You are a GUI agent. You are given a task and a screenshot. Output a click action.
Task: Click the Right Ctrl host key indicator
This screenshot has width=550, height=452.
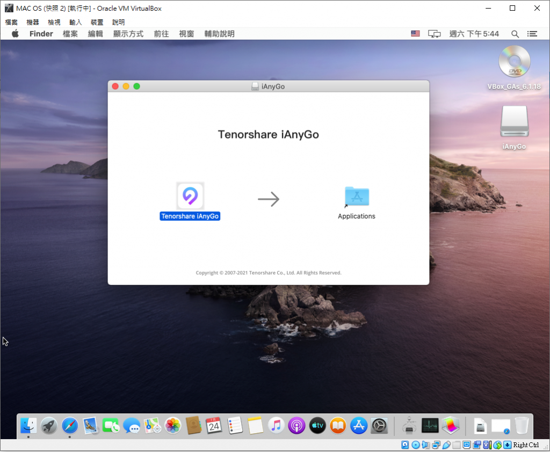pyautogui.click(x=525, y=445)
